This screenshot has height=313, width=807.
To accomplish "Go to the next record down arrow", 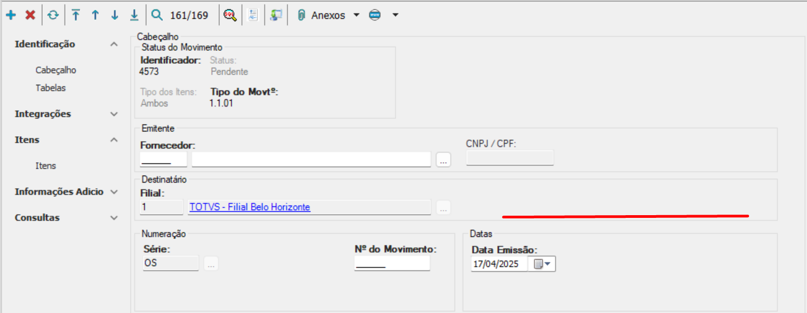I will coord(115,15).
